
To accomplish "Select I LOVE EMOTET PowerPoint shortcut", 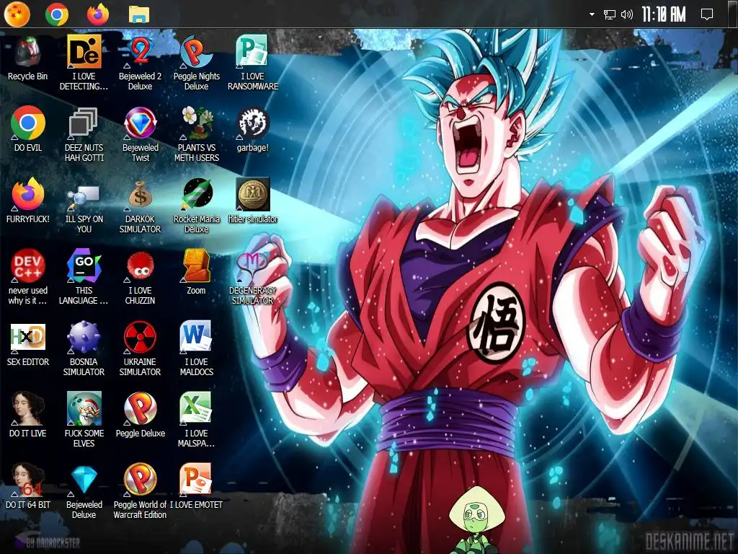I will coord(196,486).
